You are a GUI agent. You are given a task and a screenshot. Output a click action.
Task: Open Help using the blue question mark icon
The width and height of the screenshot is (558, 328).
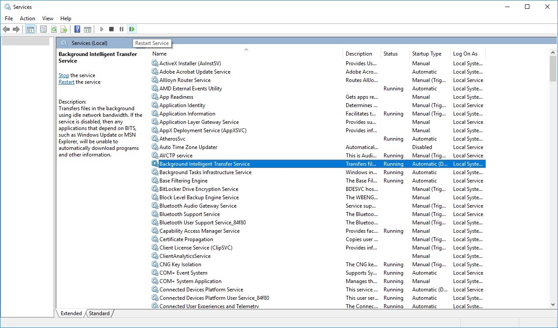click(78, 29)
